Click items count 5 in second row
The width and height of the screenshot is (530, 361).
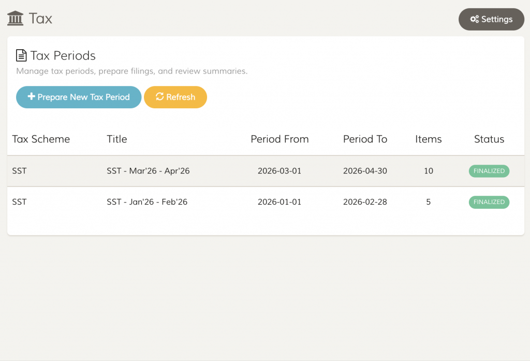pyautogui.click(x=428, y=202)
